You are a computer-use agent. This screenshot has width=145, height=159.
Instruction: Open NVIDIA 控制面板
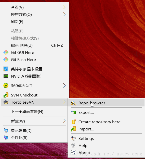pyautogui.click(x=35, y=76)
